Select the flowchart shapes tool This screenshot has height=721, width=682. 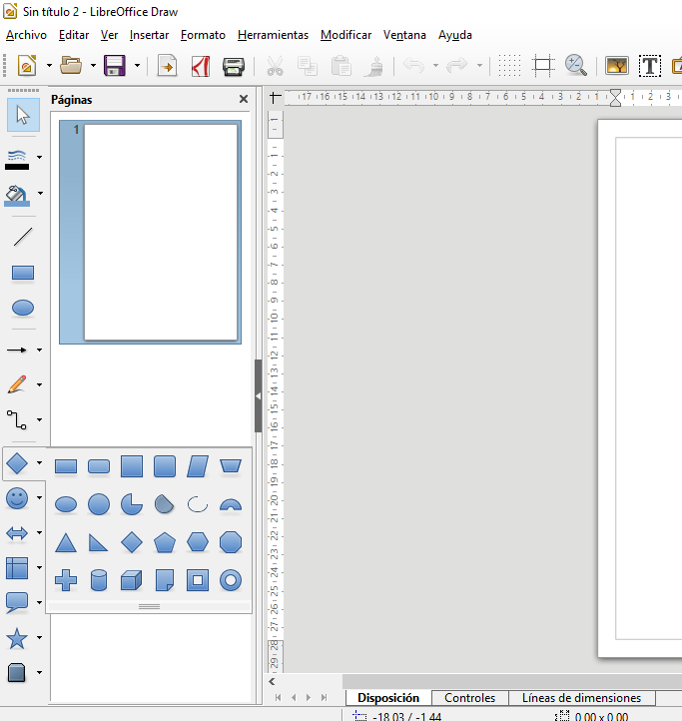pyautogui.click(x=17, y=568)
